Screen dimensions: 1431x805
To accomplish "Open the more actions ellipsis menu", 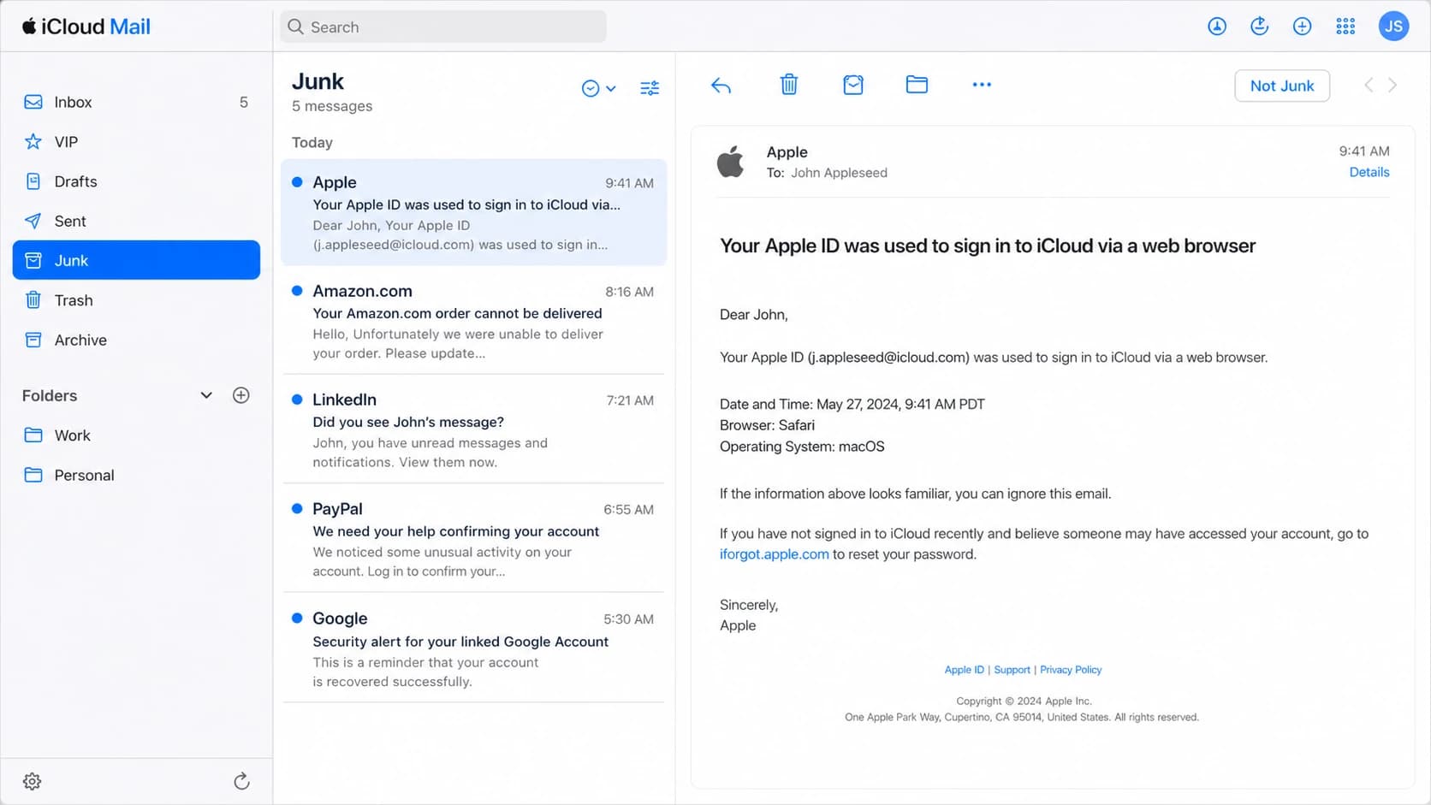I will (x=982, y=85).
